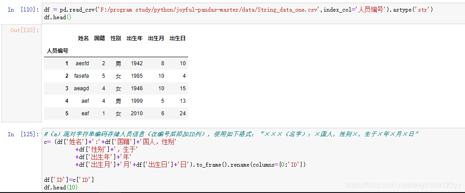Click the 国籍 column header
Image resolution: width=465 pixels, height=193 pixels.
pos(99,38)
